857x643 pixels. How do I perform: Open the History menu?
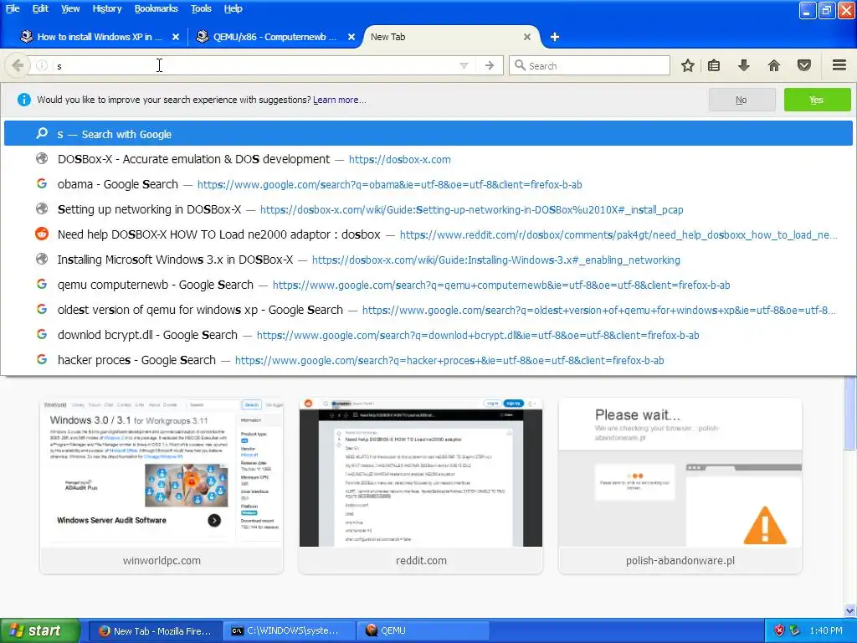[x=106, y=8]
